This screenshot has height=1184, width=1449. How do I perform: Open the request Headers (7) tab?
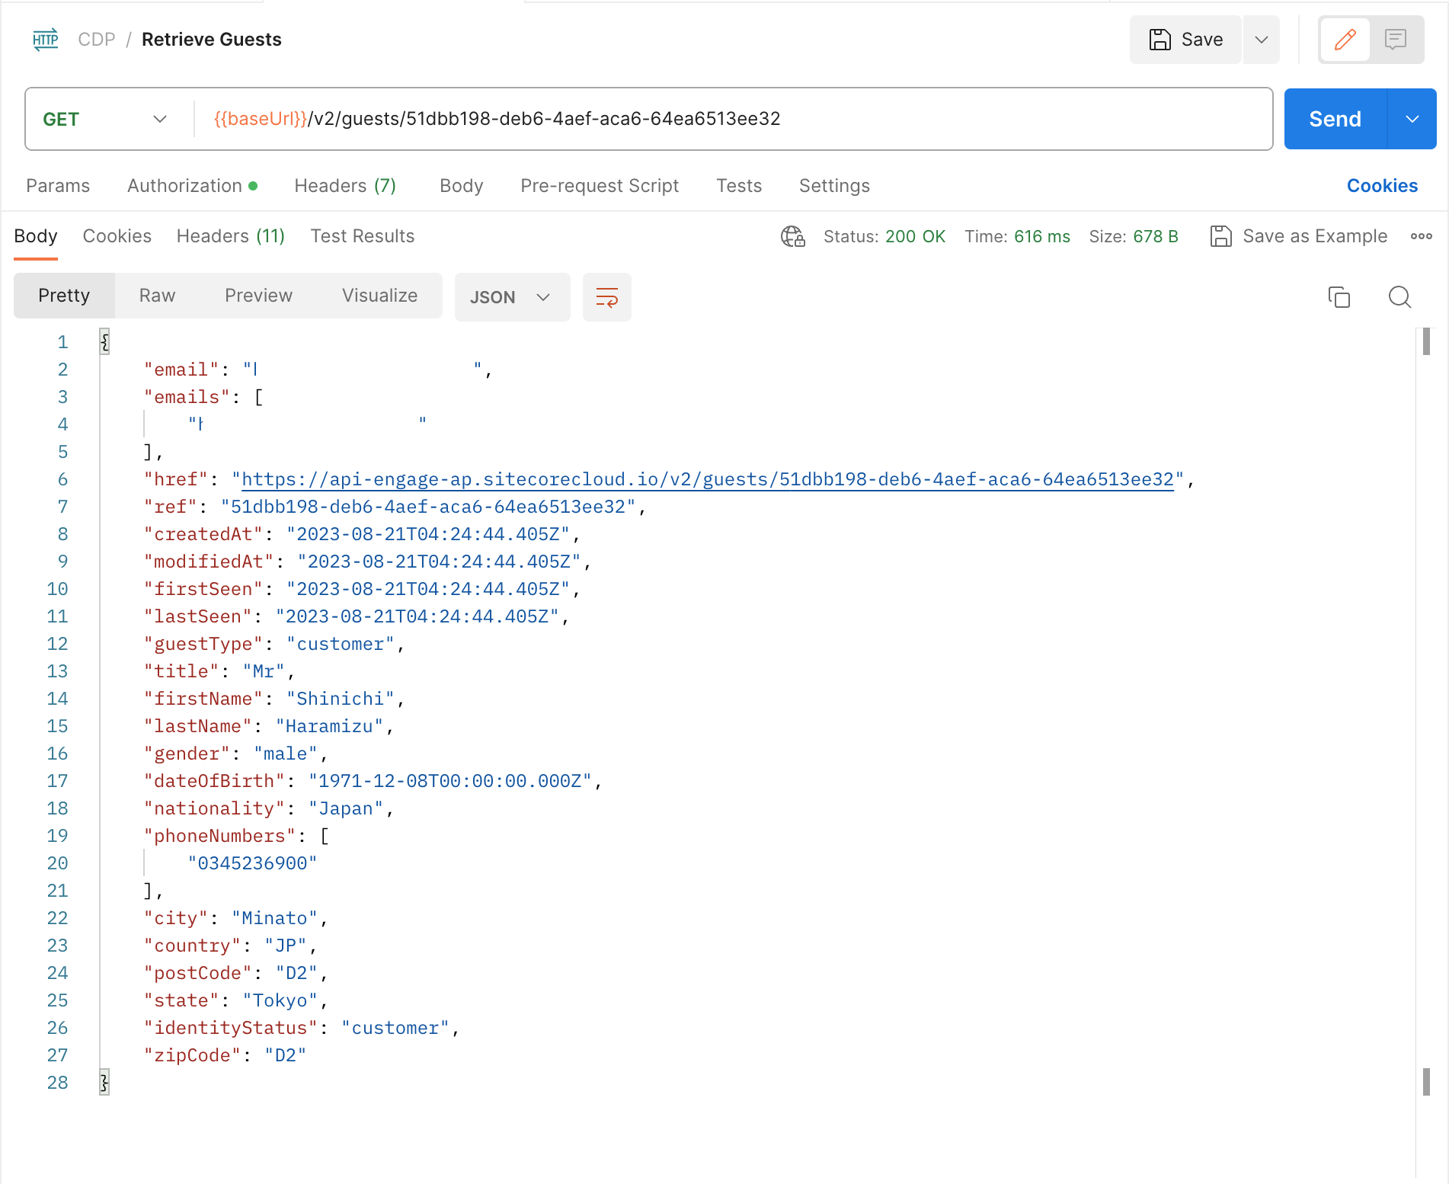(345, 186)
